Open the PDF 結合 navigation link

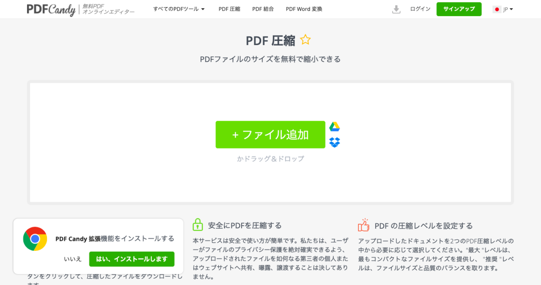click(x=263, y=9)
